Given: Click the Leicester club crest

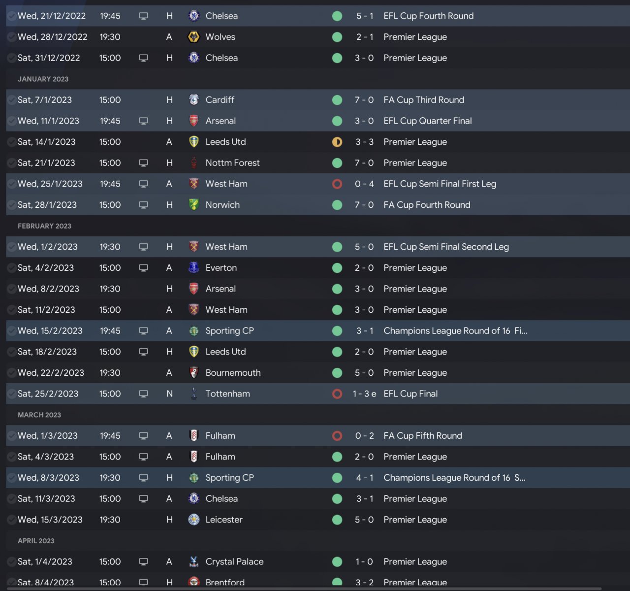Looking at the screenshot, I should pos(194,520).
